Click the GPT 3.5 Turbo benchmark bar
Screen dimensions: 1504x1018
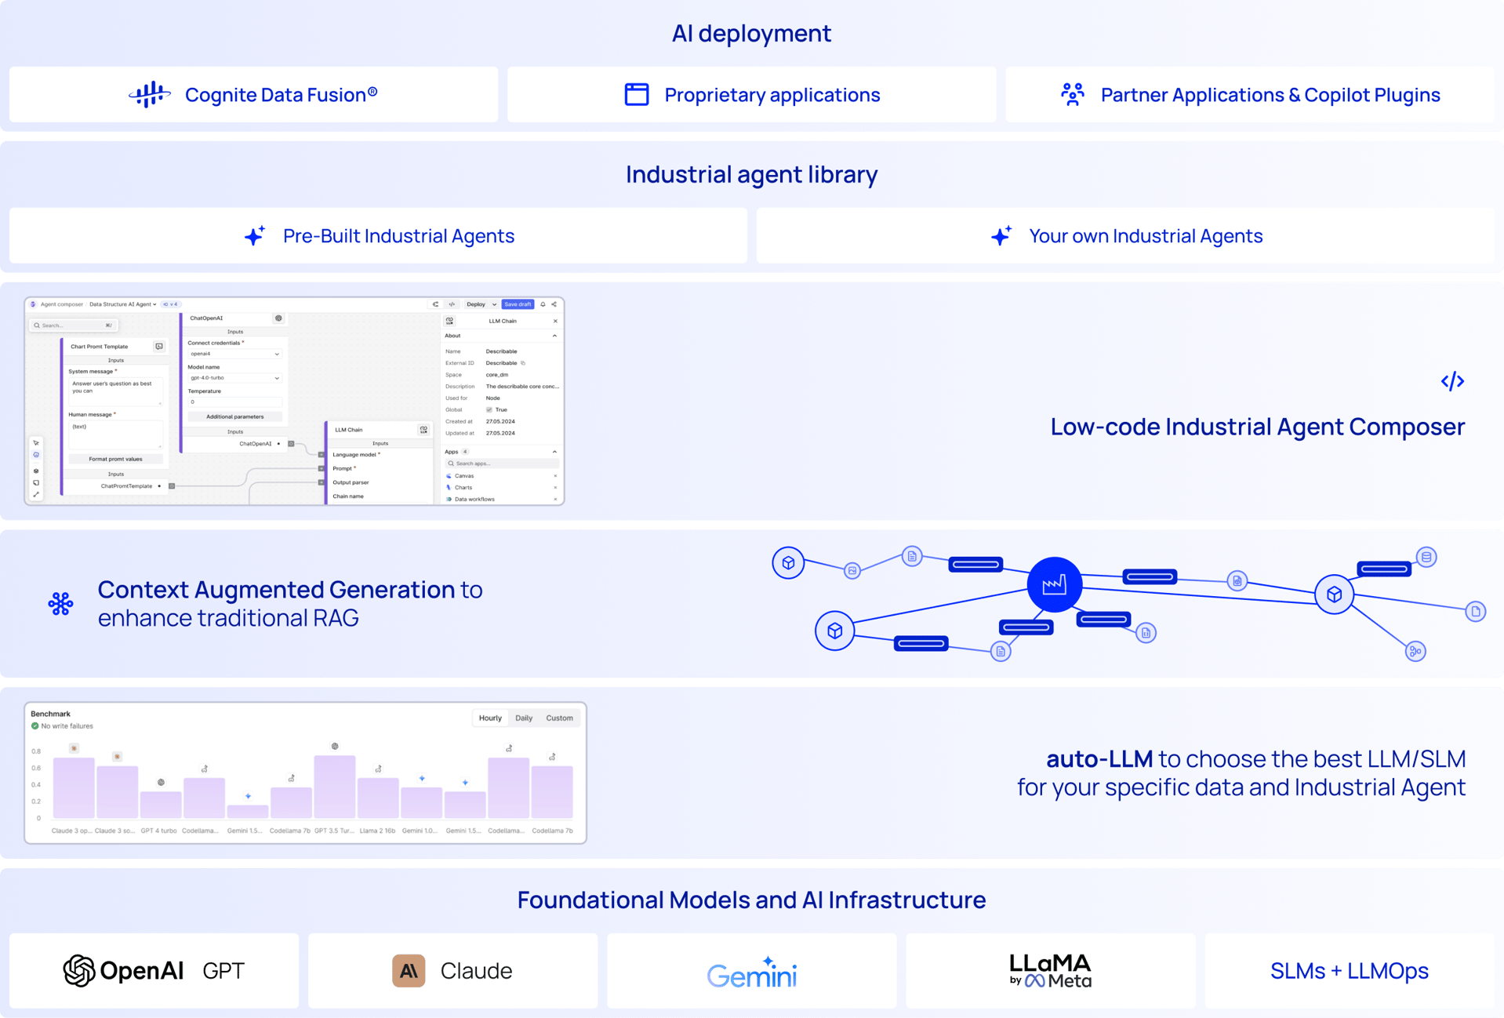click(x=335, y=787)
